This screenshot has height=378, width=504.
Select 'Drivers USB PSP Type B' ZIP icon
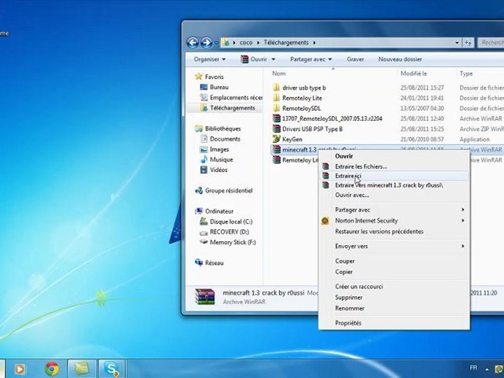(276, 129)
